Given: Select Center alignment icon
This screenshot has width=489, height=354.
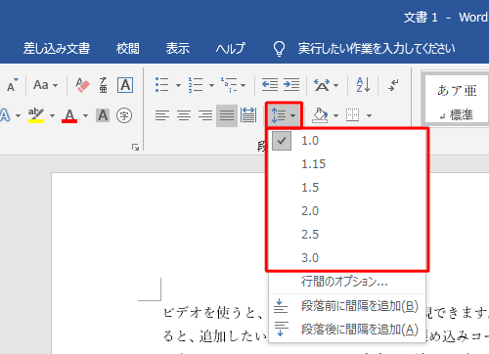Looking at the screenshot, I should pos(184,115).
